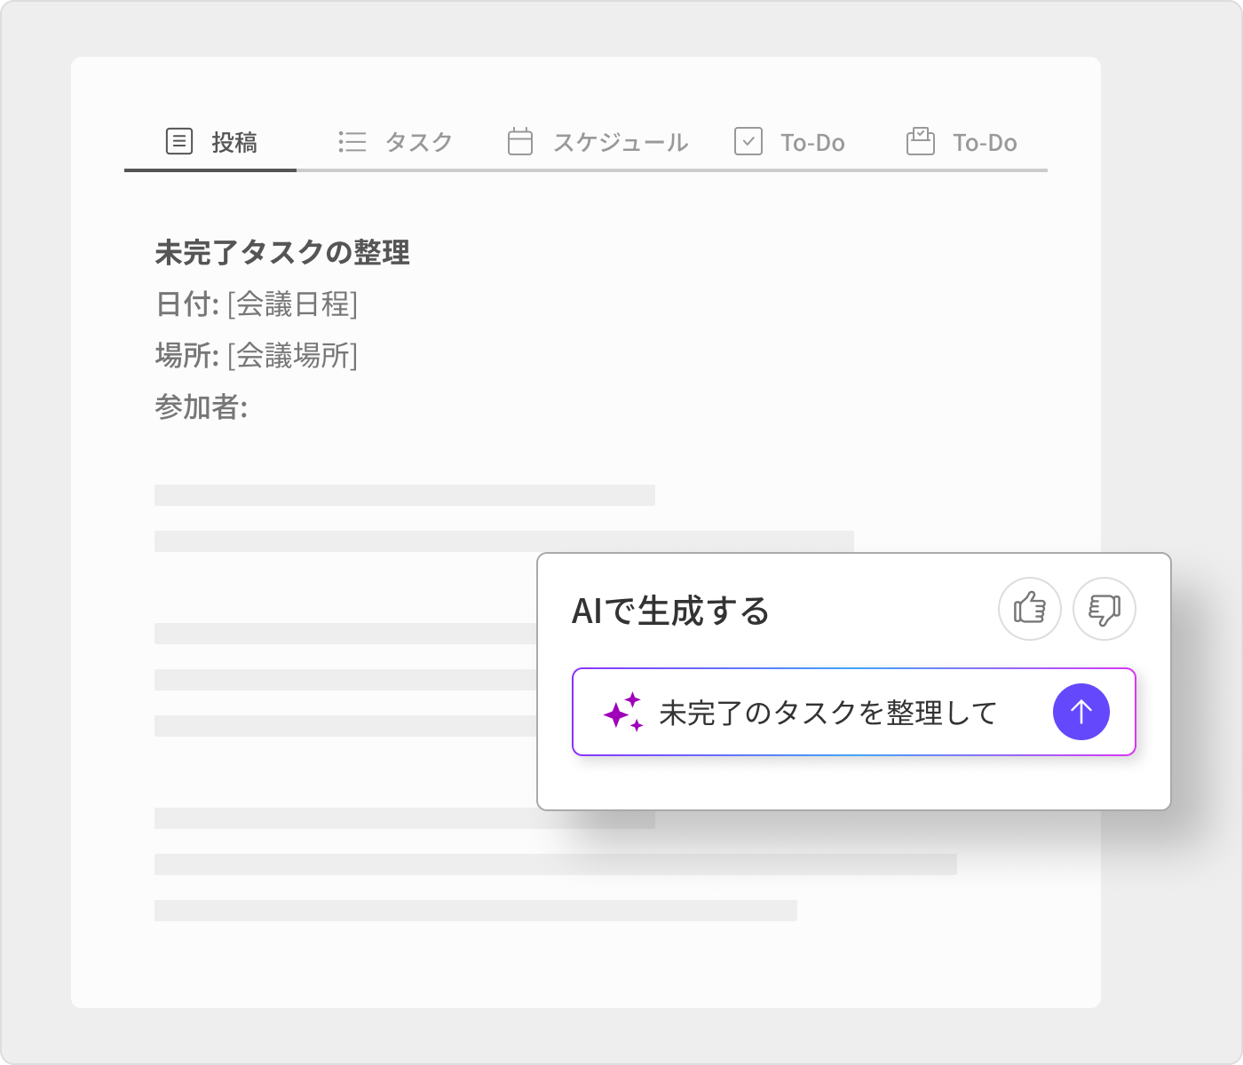Open the To-Do label next to the clipboard icon
Screen dimensions: 1243x1065
pos(985,143)
